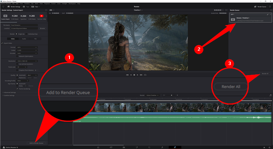273x149 pixels.
Task: Switch to the Video settings tab
Action: 13,39
